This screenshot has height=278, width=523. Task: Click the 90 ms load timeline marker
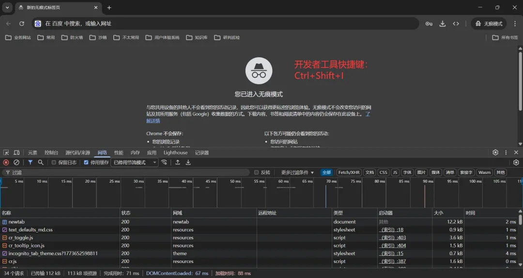tap(425, 196)
